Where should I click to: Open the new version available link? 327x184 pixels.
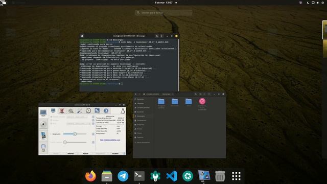point(110,140)
